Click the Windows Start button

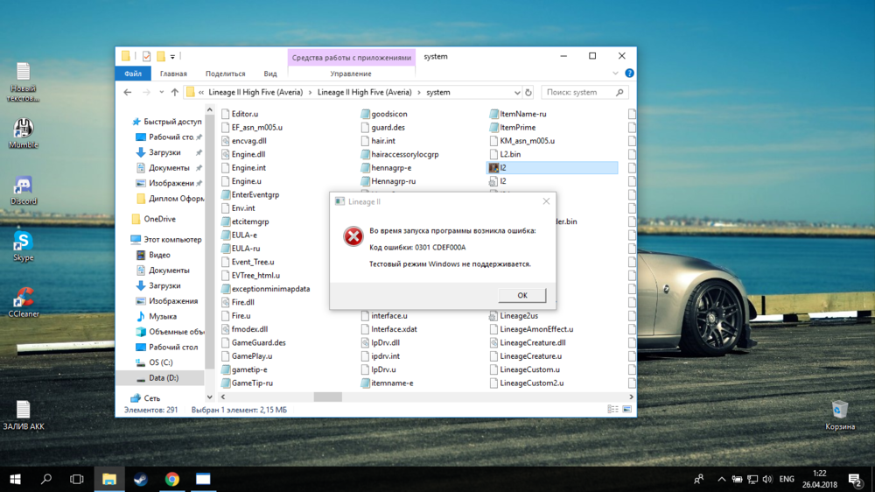[x=15, y=479]
